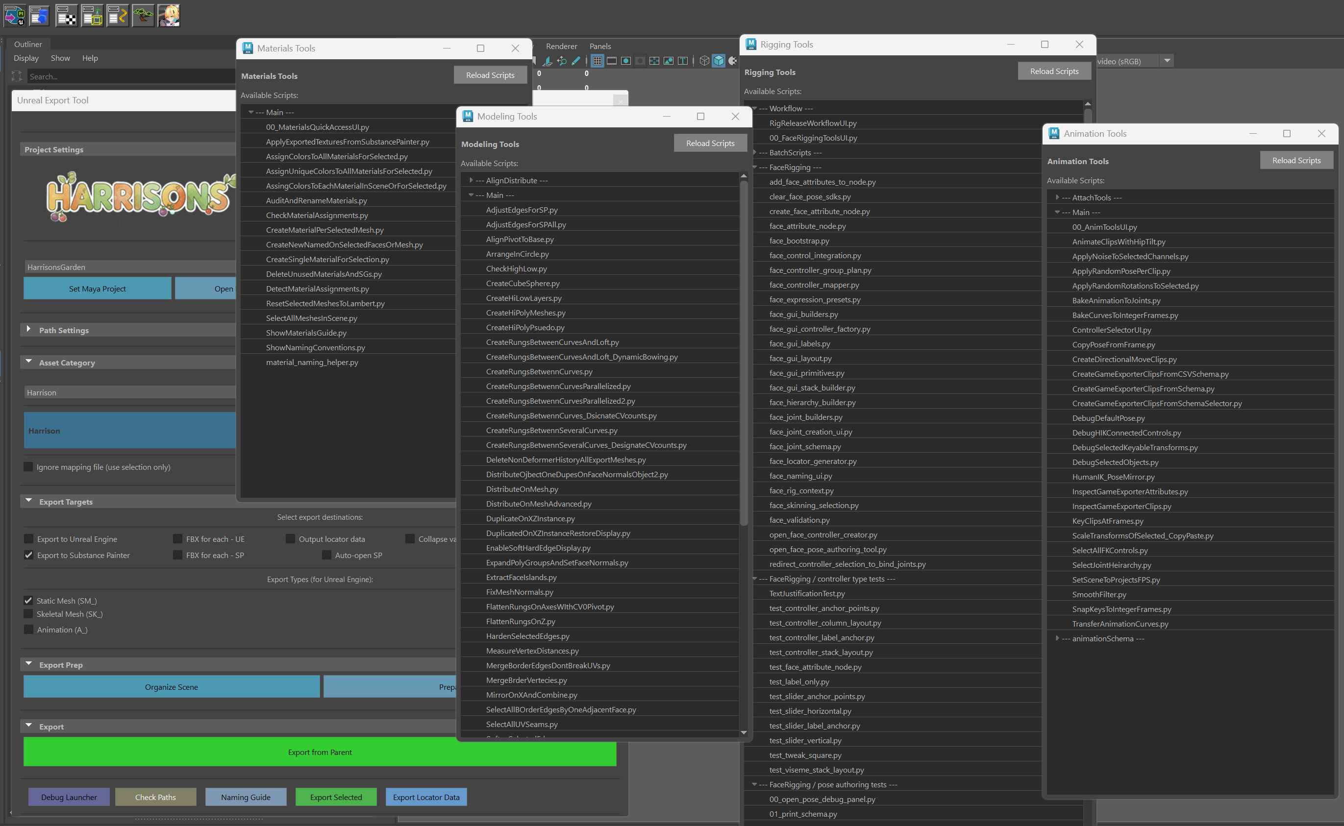Launch the Materials Tools shelf icon with checkerboard
The image size is (1344, 826).
click(x=67, y=16)
